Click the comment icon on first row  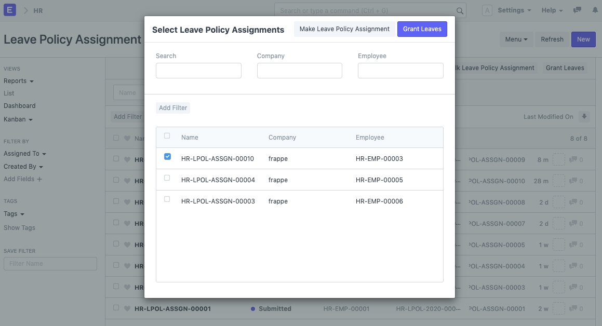click(573, 160)
